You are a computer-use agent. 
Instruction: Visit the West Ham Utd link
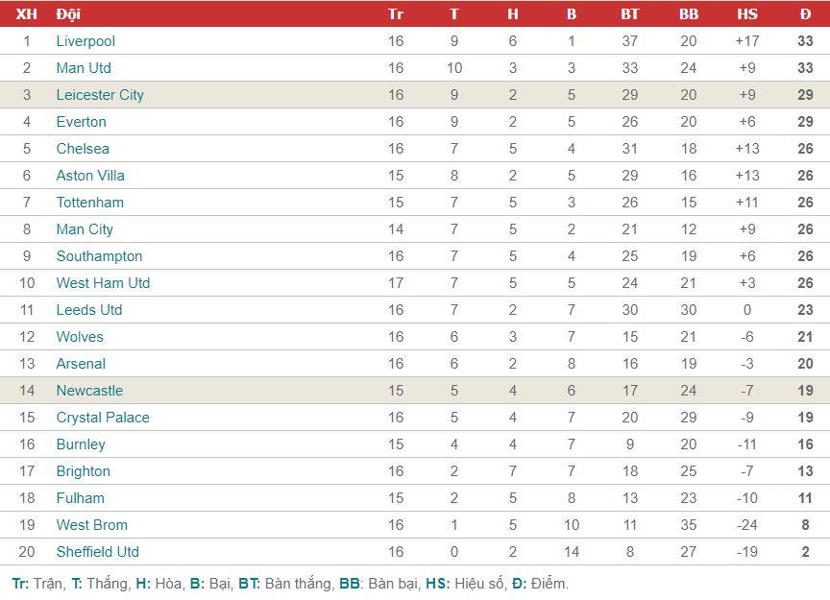pos(103,283)
